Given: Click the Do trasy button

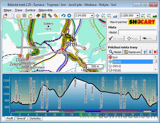Looking at the screenshot, I should coord(116,38).
